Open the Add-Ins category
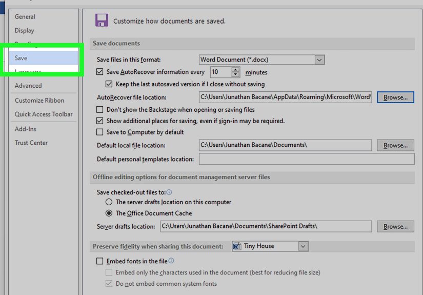 (25, 129)
